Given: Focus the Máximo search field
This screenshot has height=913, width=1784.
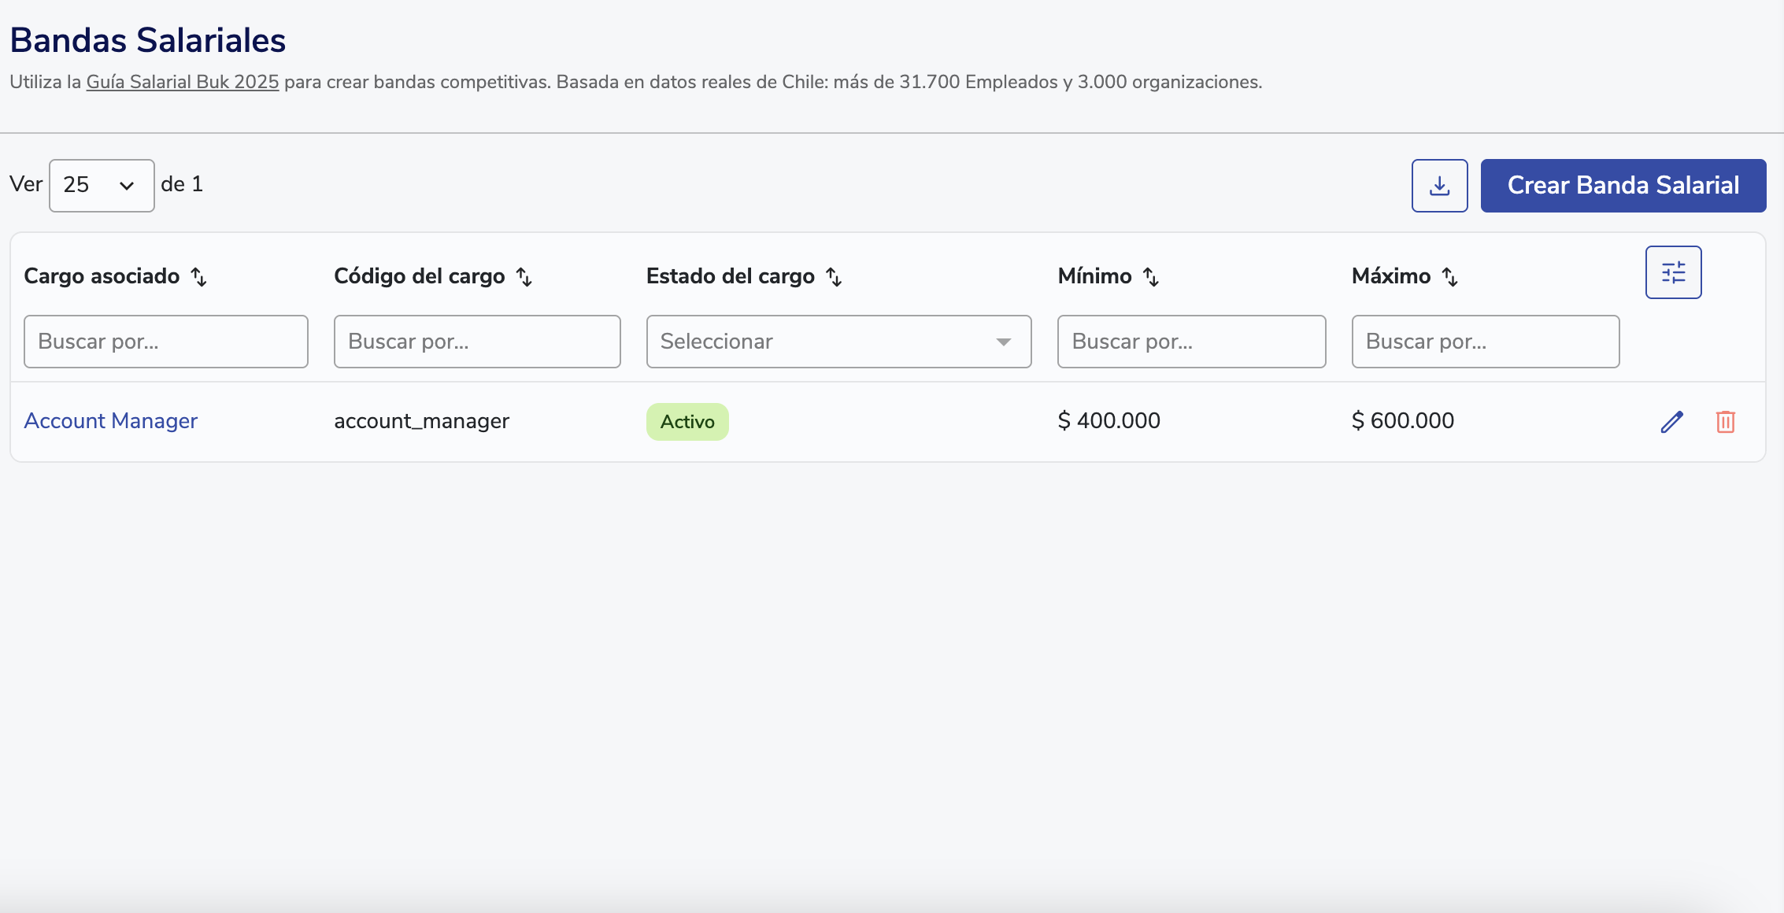Looking at the screenshot, I should pos(1485,342).
